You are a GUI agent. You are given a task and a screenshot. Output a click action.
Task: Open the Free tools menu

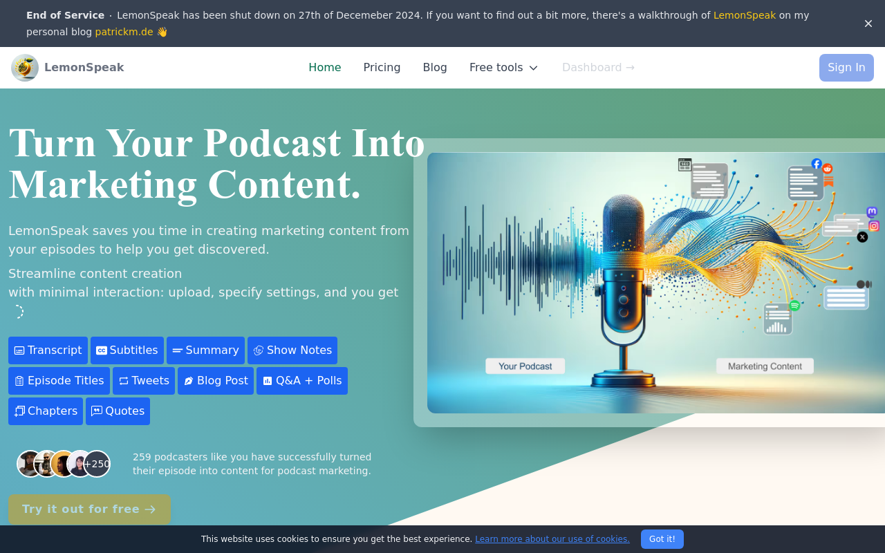click(504, 68)
